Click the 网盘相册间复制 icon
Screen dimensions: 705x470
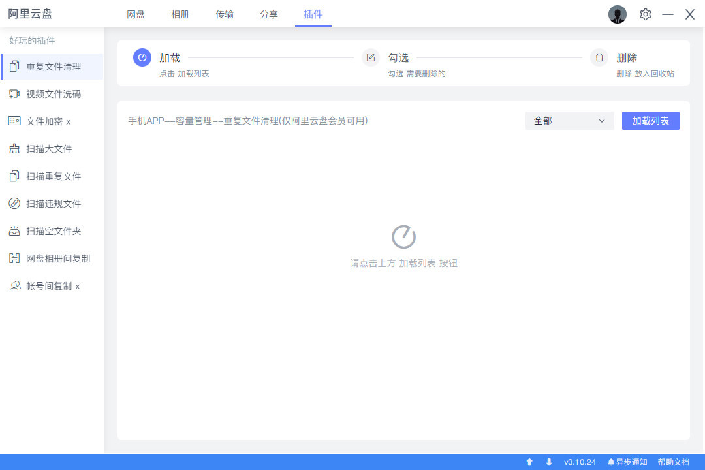pos(14,258)
